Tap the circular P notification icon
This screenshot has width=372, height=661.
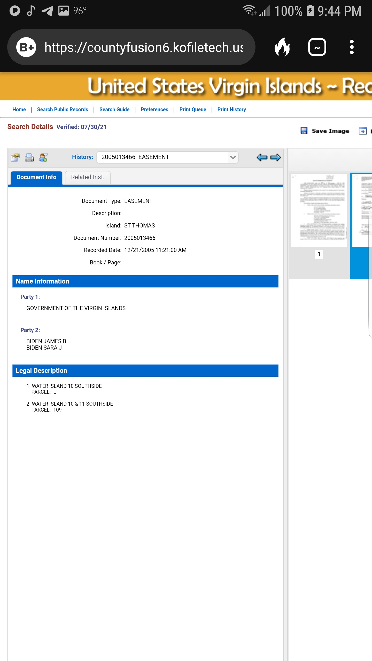point(15,11)
